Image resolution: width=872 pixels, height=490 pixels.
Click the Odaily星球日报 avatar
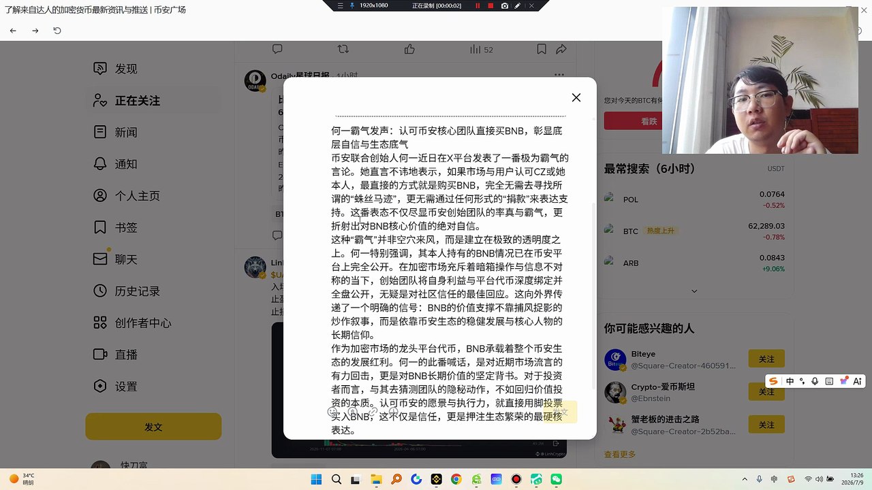tap(255, 80)
